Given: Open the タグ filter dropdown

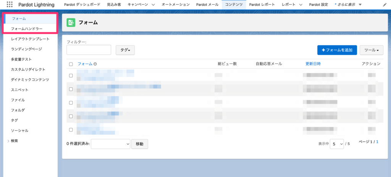Looking at the screenshot, I should click(x=125, y=50).
